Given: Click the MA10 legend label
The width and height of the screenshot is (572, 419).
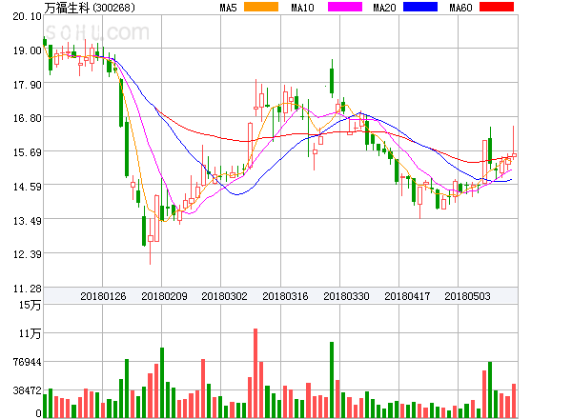Looking at the screenshot, I should pos(302,8).
